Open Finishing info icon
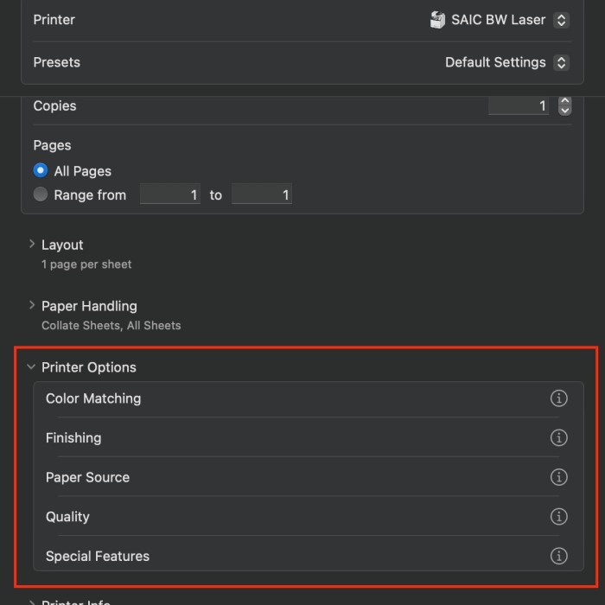Viewport: 605px width, 605px height. click(x=558, y=437)
